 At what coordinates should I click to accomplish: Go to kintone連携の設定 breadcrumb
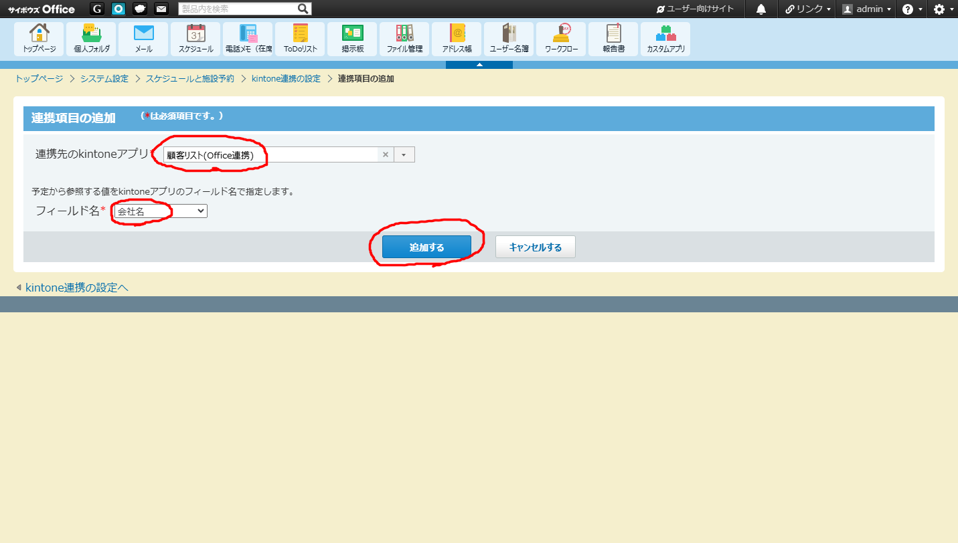[x=286, y=79]
